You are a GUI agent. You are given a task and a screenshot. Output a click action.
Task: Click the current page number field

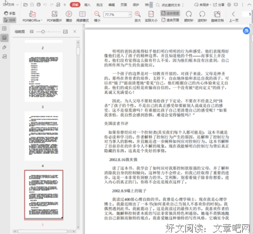click(x=247, y=14)
